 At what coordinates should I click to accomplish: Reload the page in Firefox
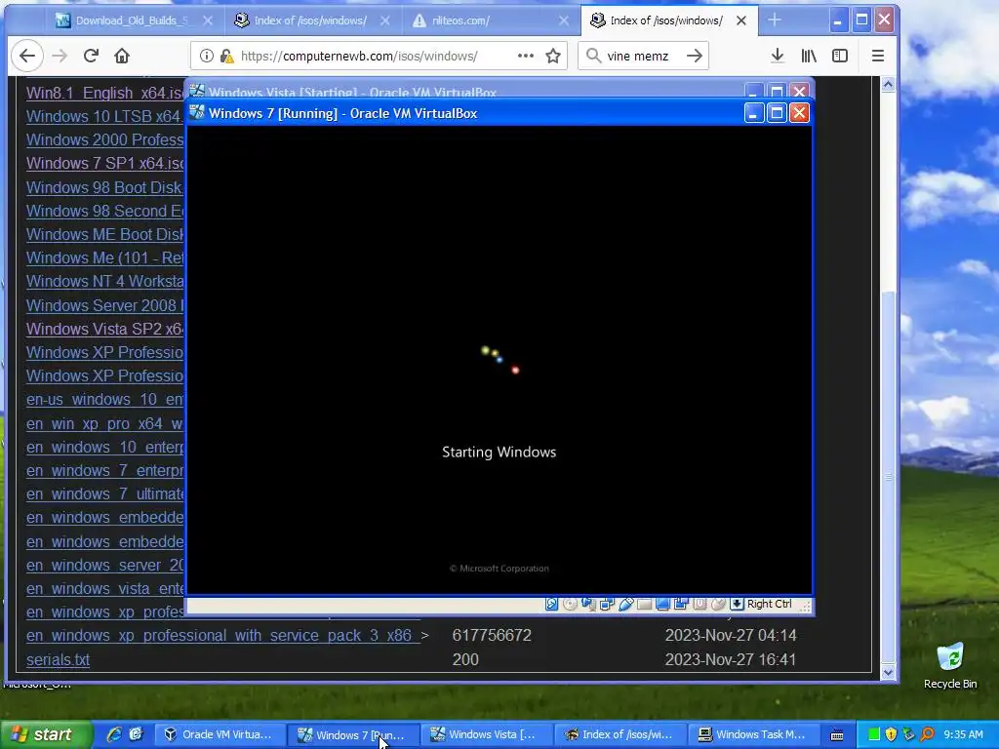click(x=91, y=56)
